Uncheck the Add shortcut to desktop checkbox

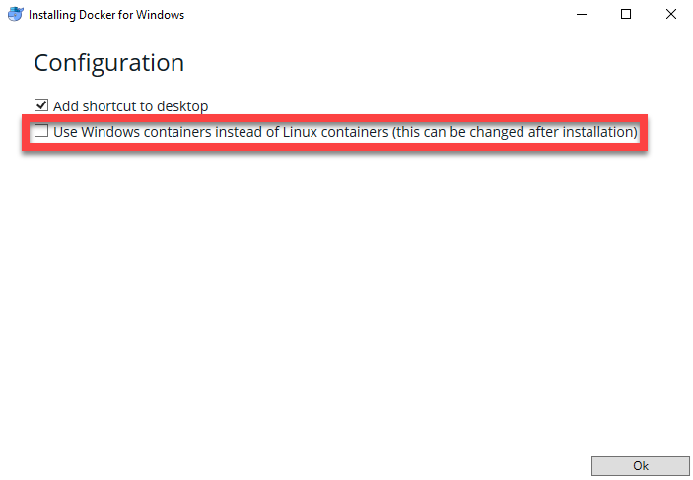click(41, 105)
